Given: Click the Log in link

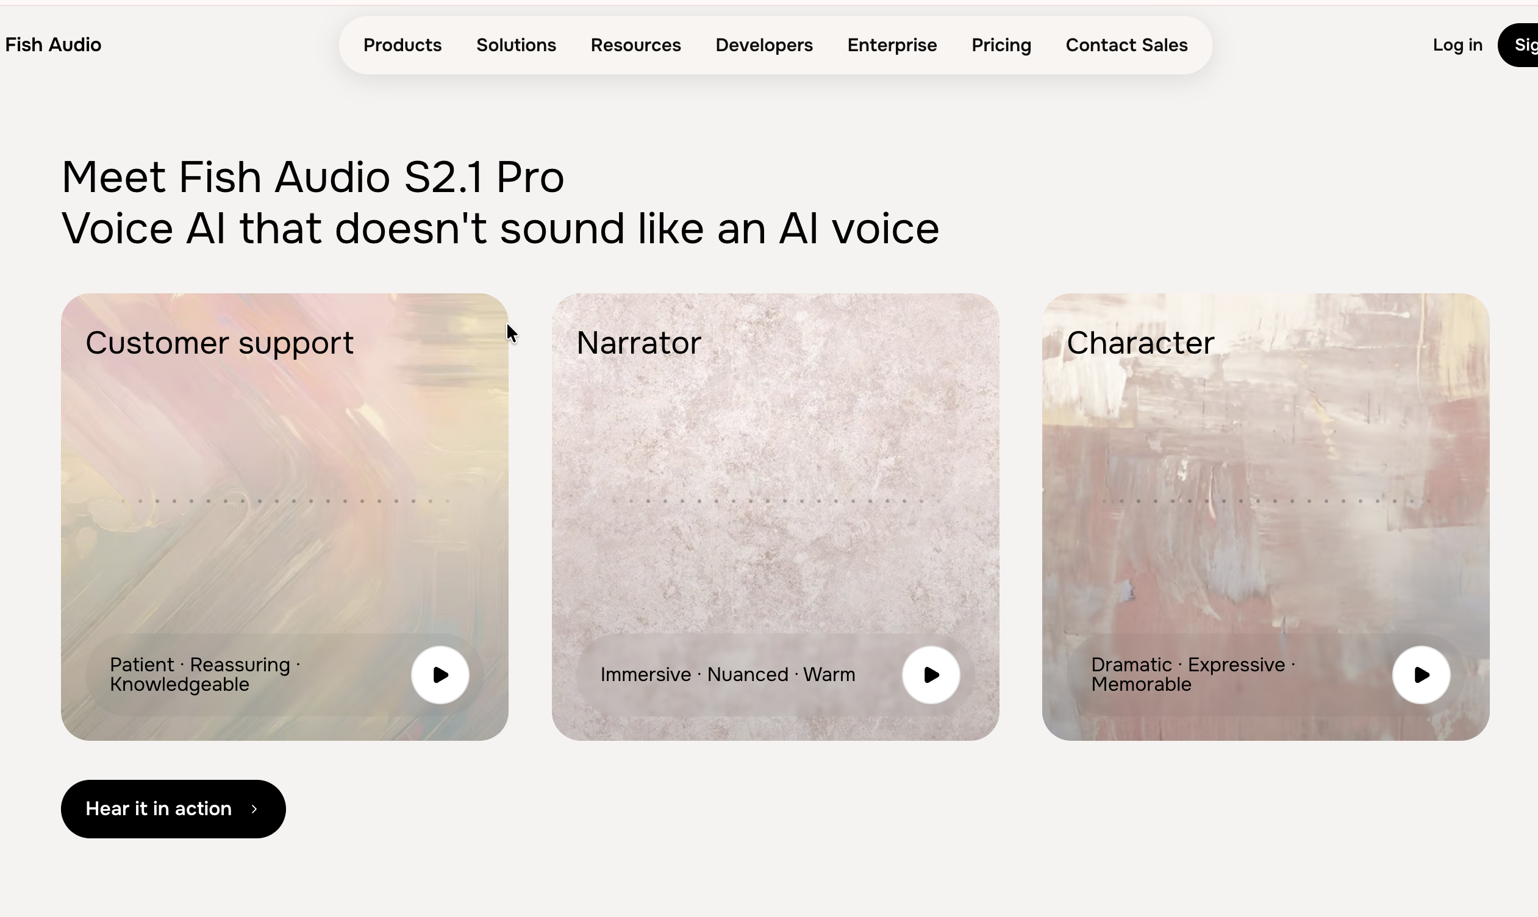Looking at the screenshot, I should pyautogui.click(x=1457, y=45).
